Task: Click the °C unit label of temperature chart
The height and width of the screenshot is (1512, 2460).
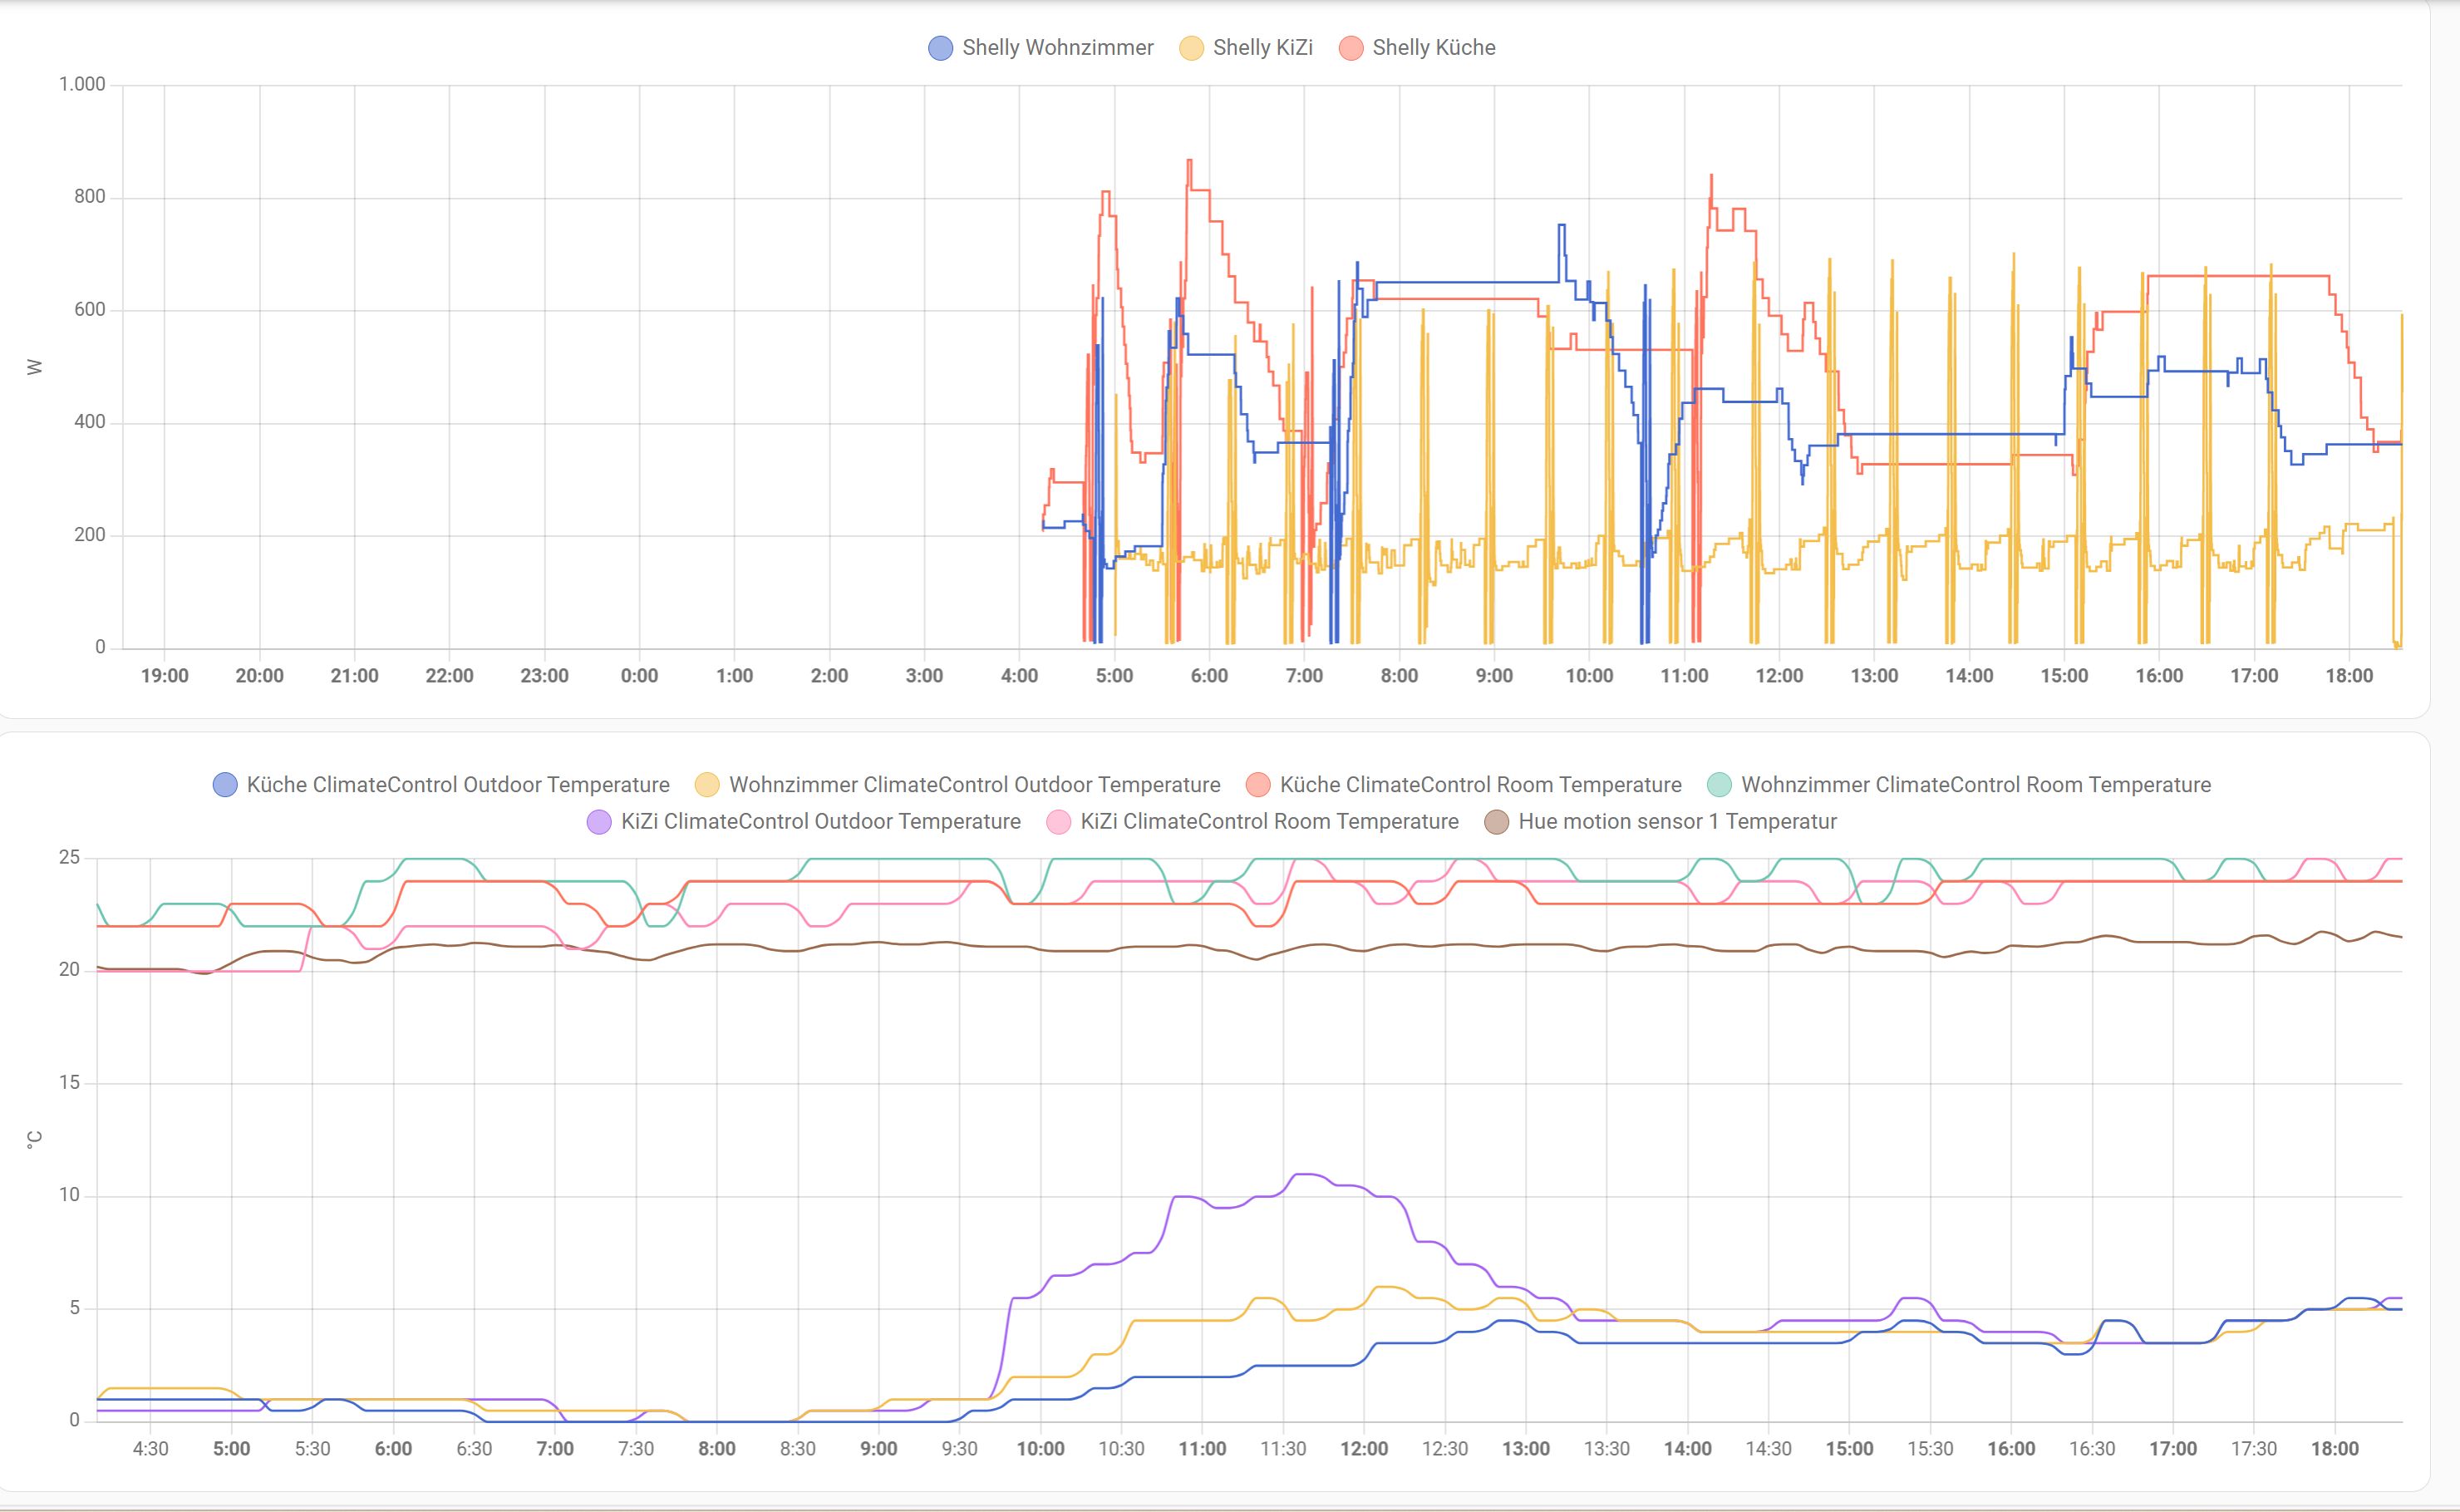Action: 34,1140
